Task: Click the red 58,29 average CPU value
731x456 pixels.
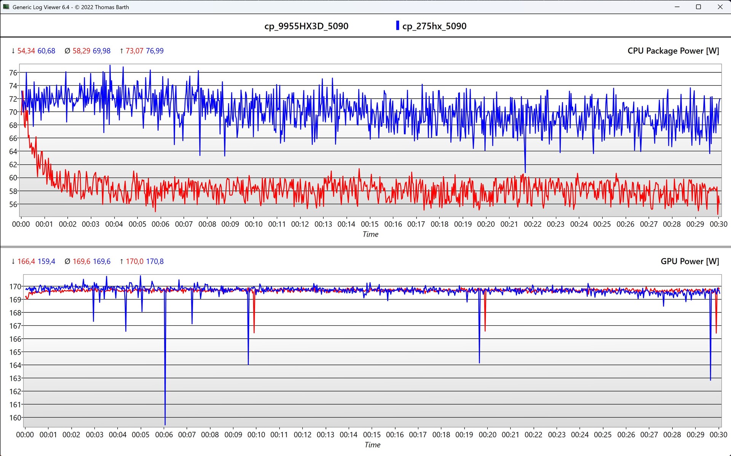Action: tap(81, 51)
